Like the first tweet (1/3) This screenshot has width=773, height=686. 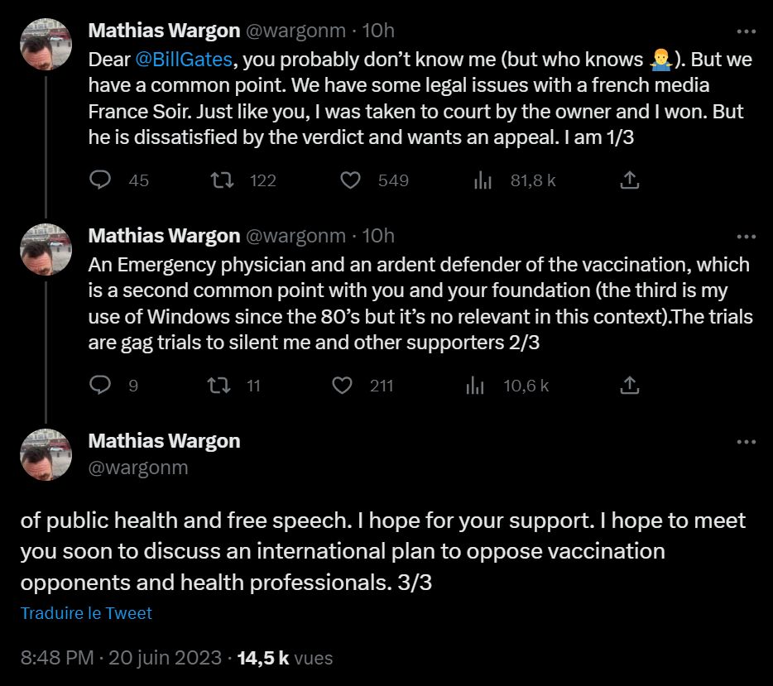[351, 180]
